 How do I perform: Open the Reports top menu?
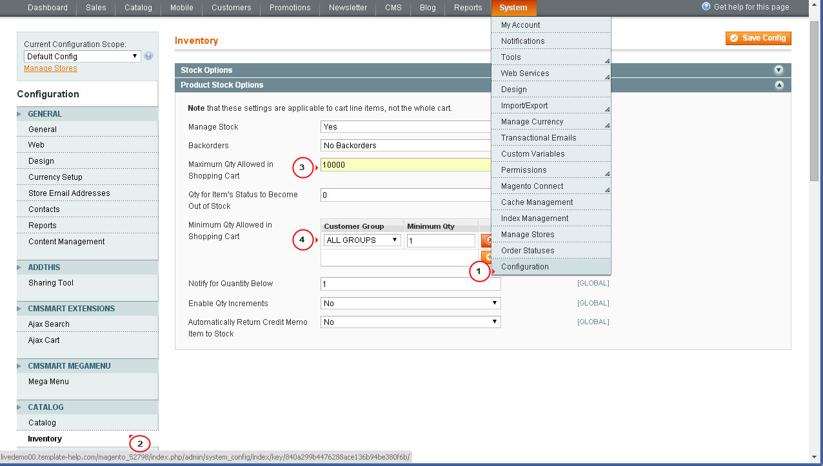(468, 8)
